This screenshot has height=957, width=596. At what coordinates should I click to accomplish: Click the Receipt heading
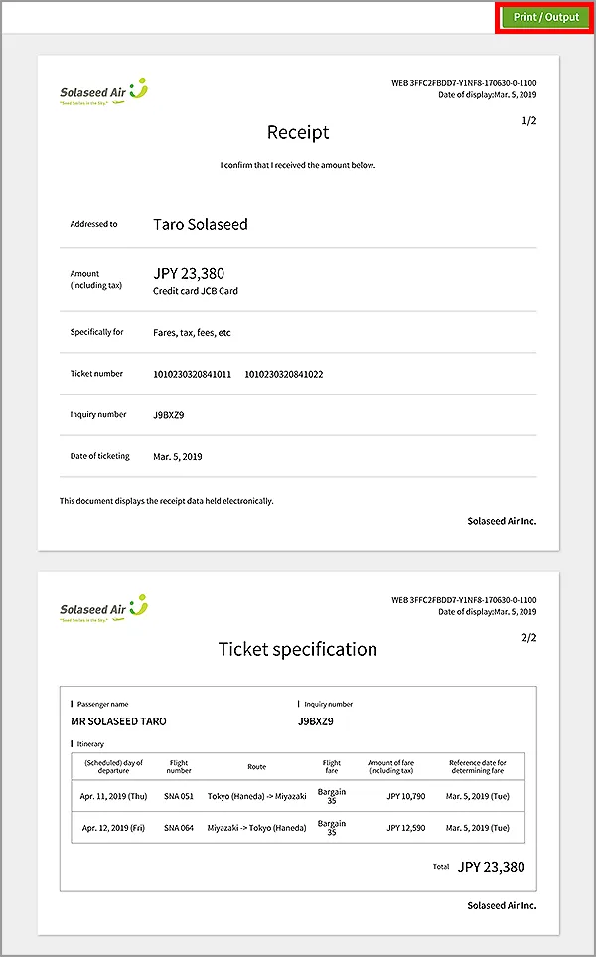point(298,132)
